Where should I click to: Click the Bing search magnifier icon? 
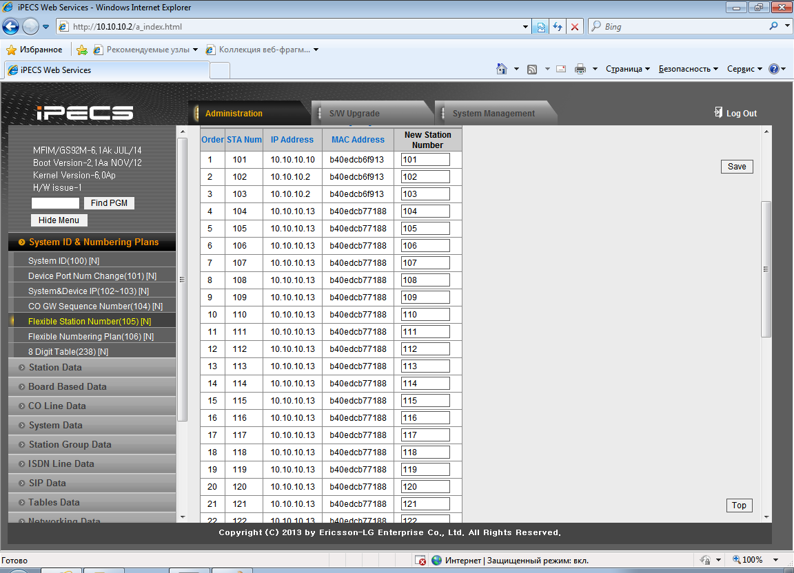[773, 27]
